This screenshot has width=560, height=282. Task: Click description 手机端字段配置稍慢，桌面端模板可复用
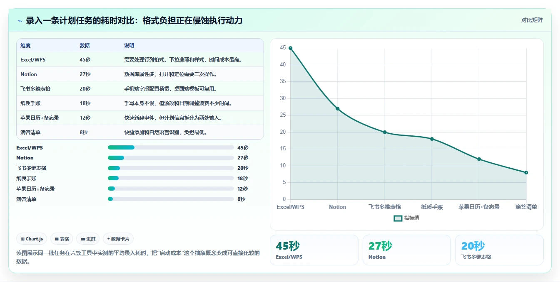[x=170, y=89]
